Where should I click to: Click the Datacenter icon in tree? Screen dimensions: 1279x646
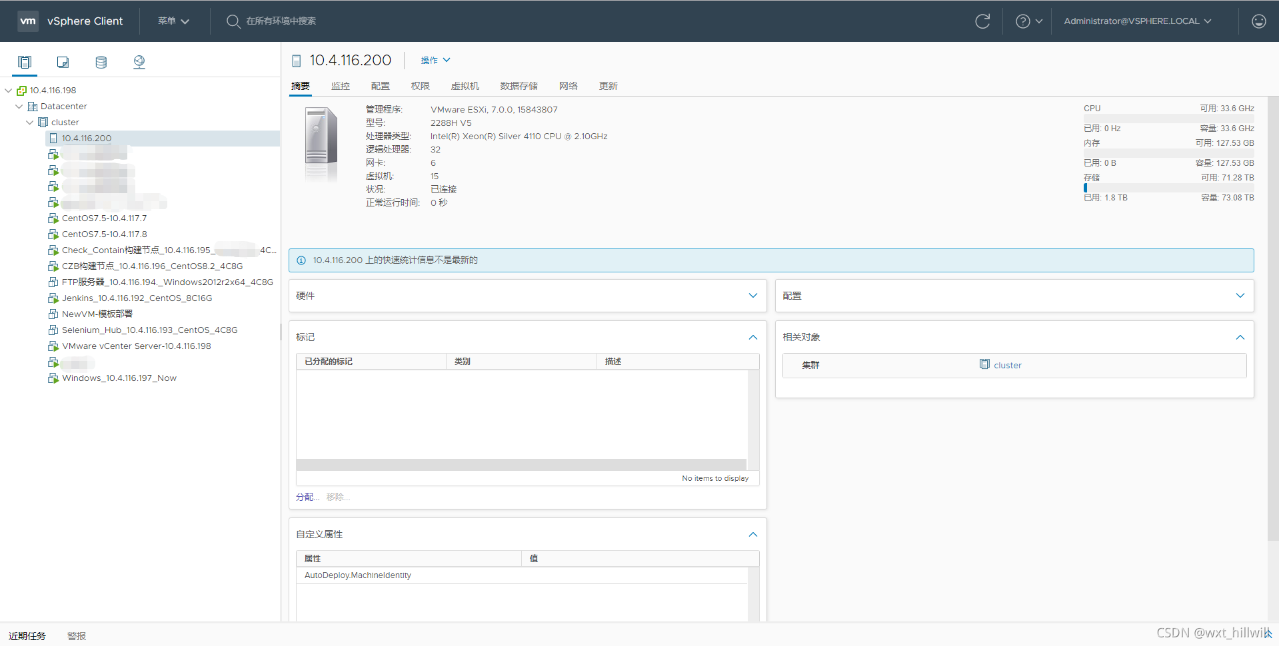(x=32, y=107)
